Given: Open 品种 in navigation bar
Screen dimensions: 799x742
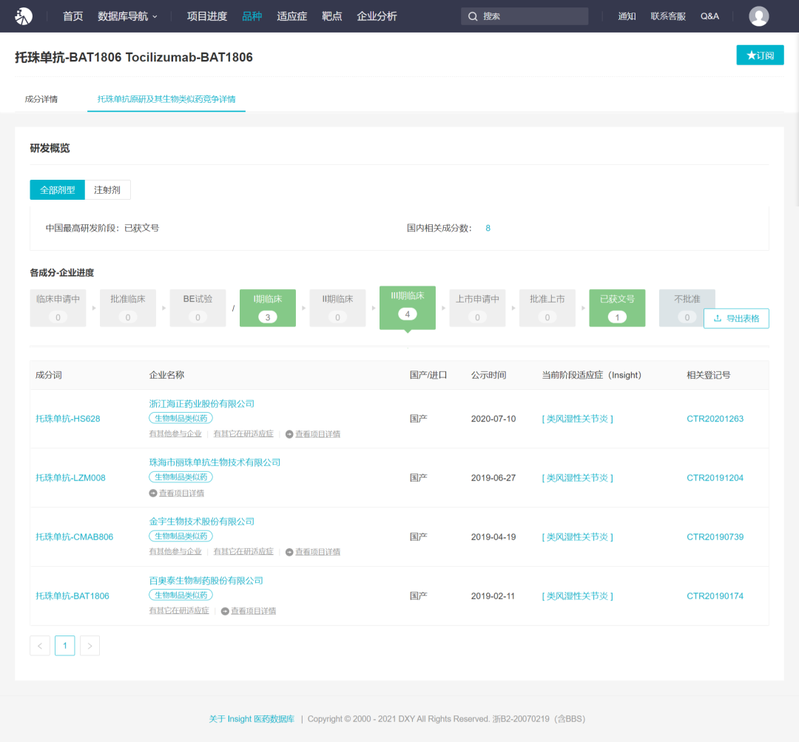Looking at the screenshot, I should 252,16.
